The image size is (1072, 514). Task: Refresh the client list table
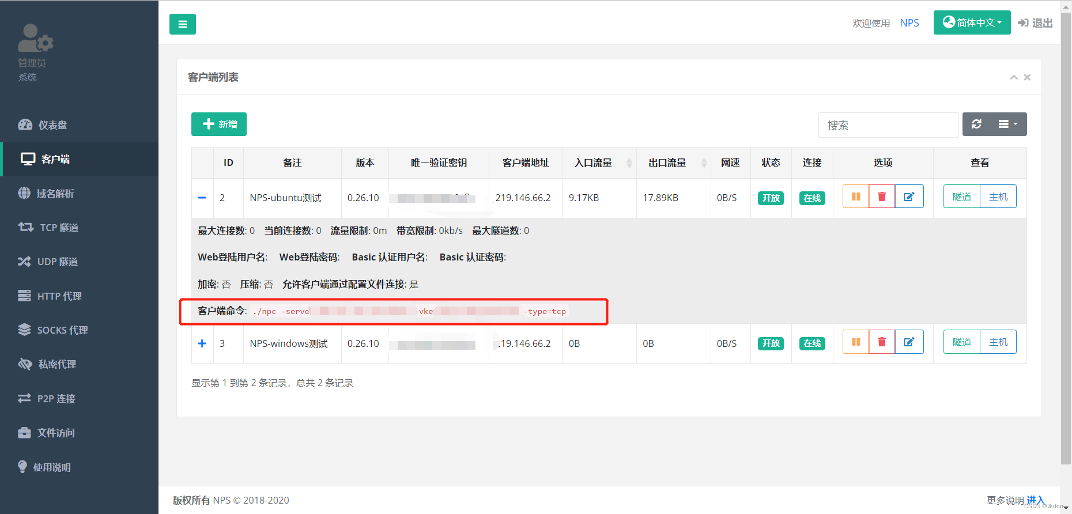[x=976, y=124]
